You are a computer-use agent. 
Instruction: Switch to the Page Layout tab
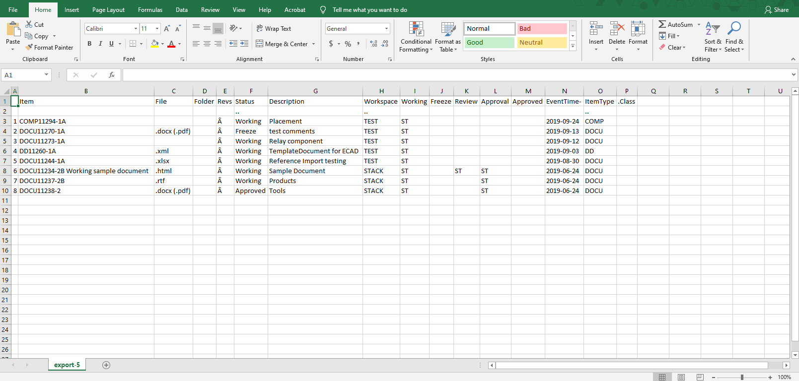pos(108,9)
